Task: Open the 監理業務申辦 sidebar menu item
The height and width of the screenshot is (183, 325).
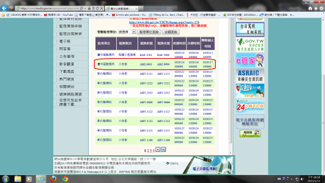Action: pyautogui.click(x=71, y=26)
